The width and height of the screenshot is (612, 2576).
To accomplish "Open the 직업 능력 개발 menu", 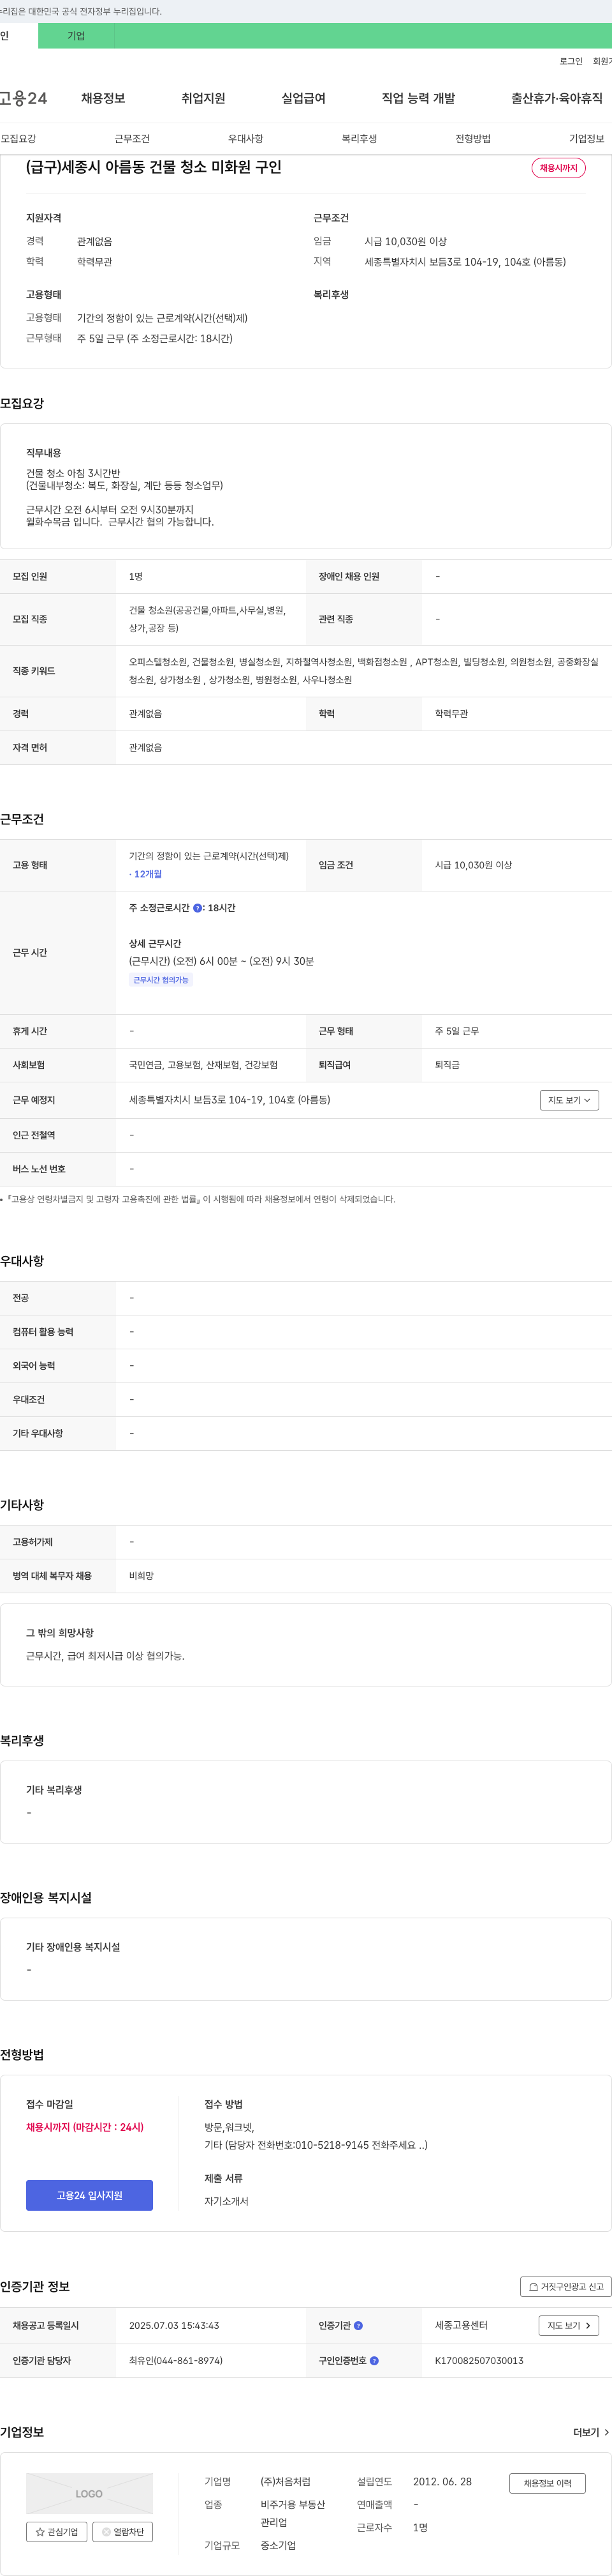I will [x=418, y=98].
